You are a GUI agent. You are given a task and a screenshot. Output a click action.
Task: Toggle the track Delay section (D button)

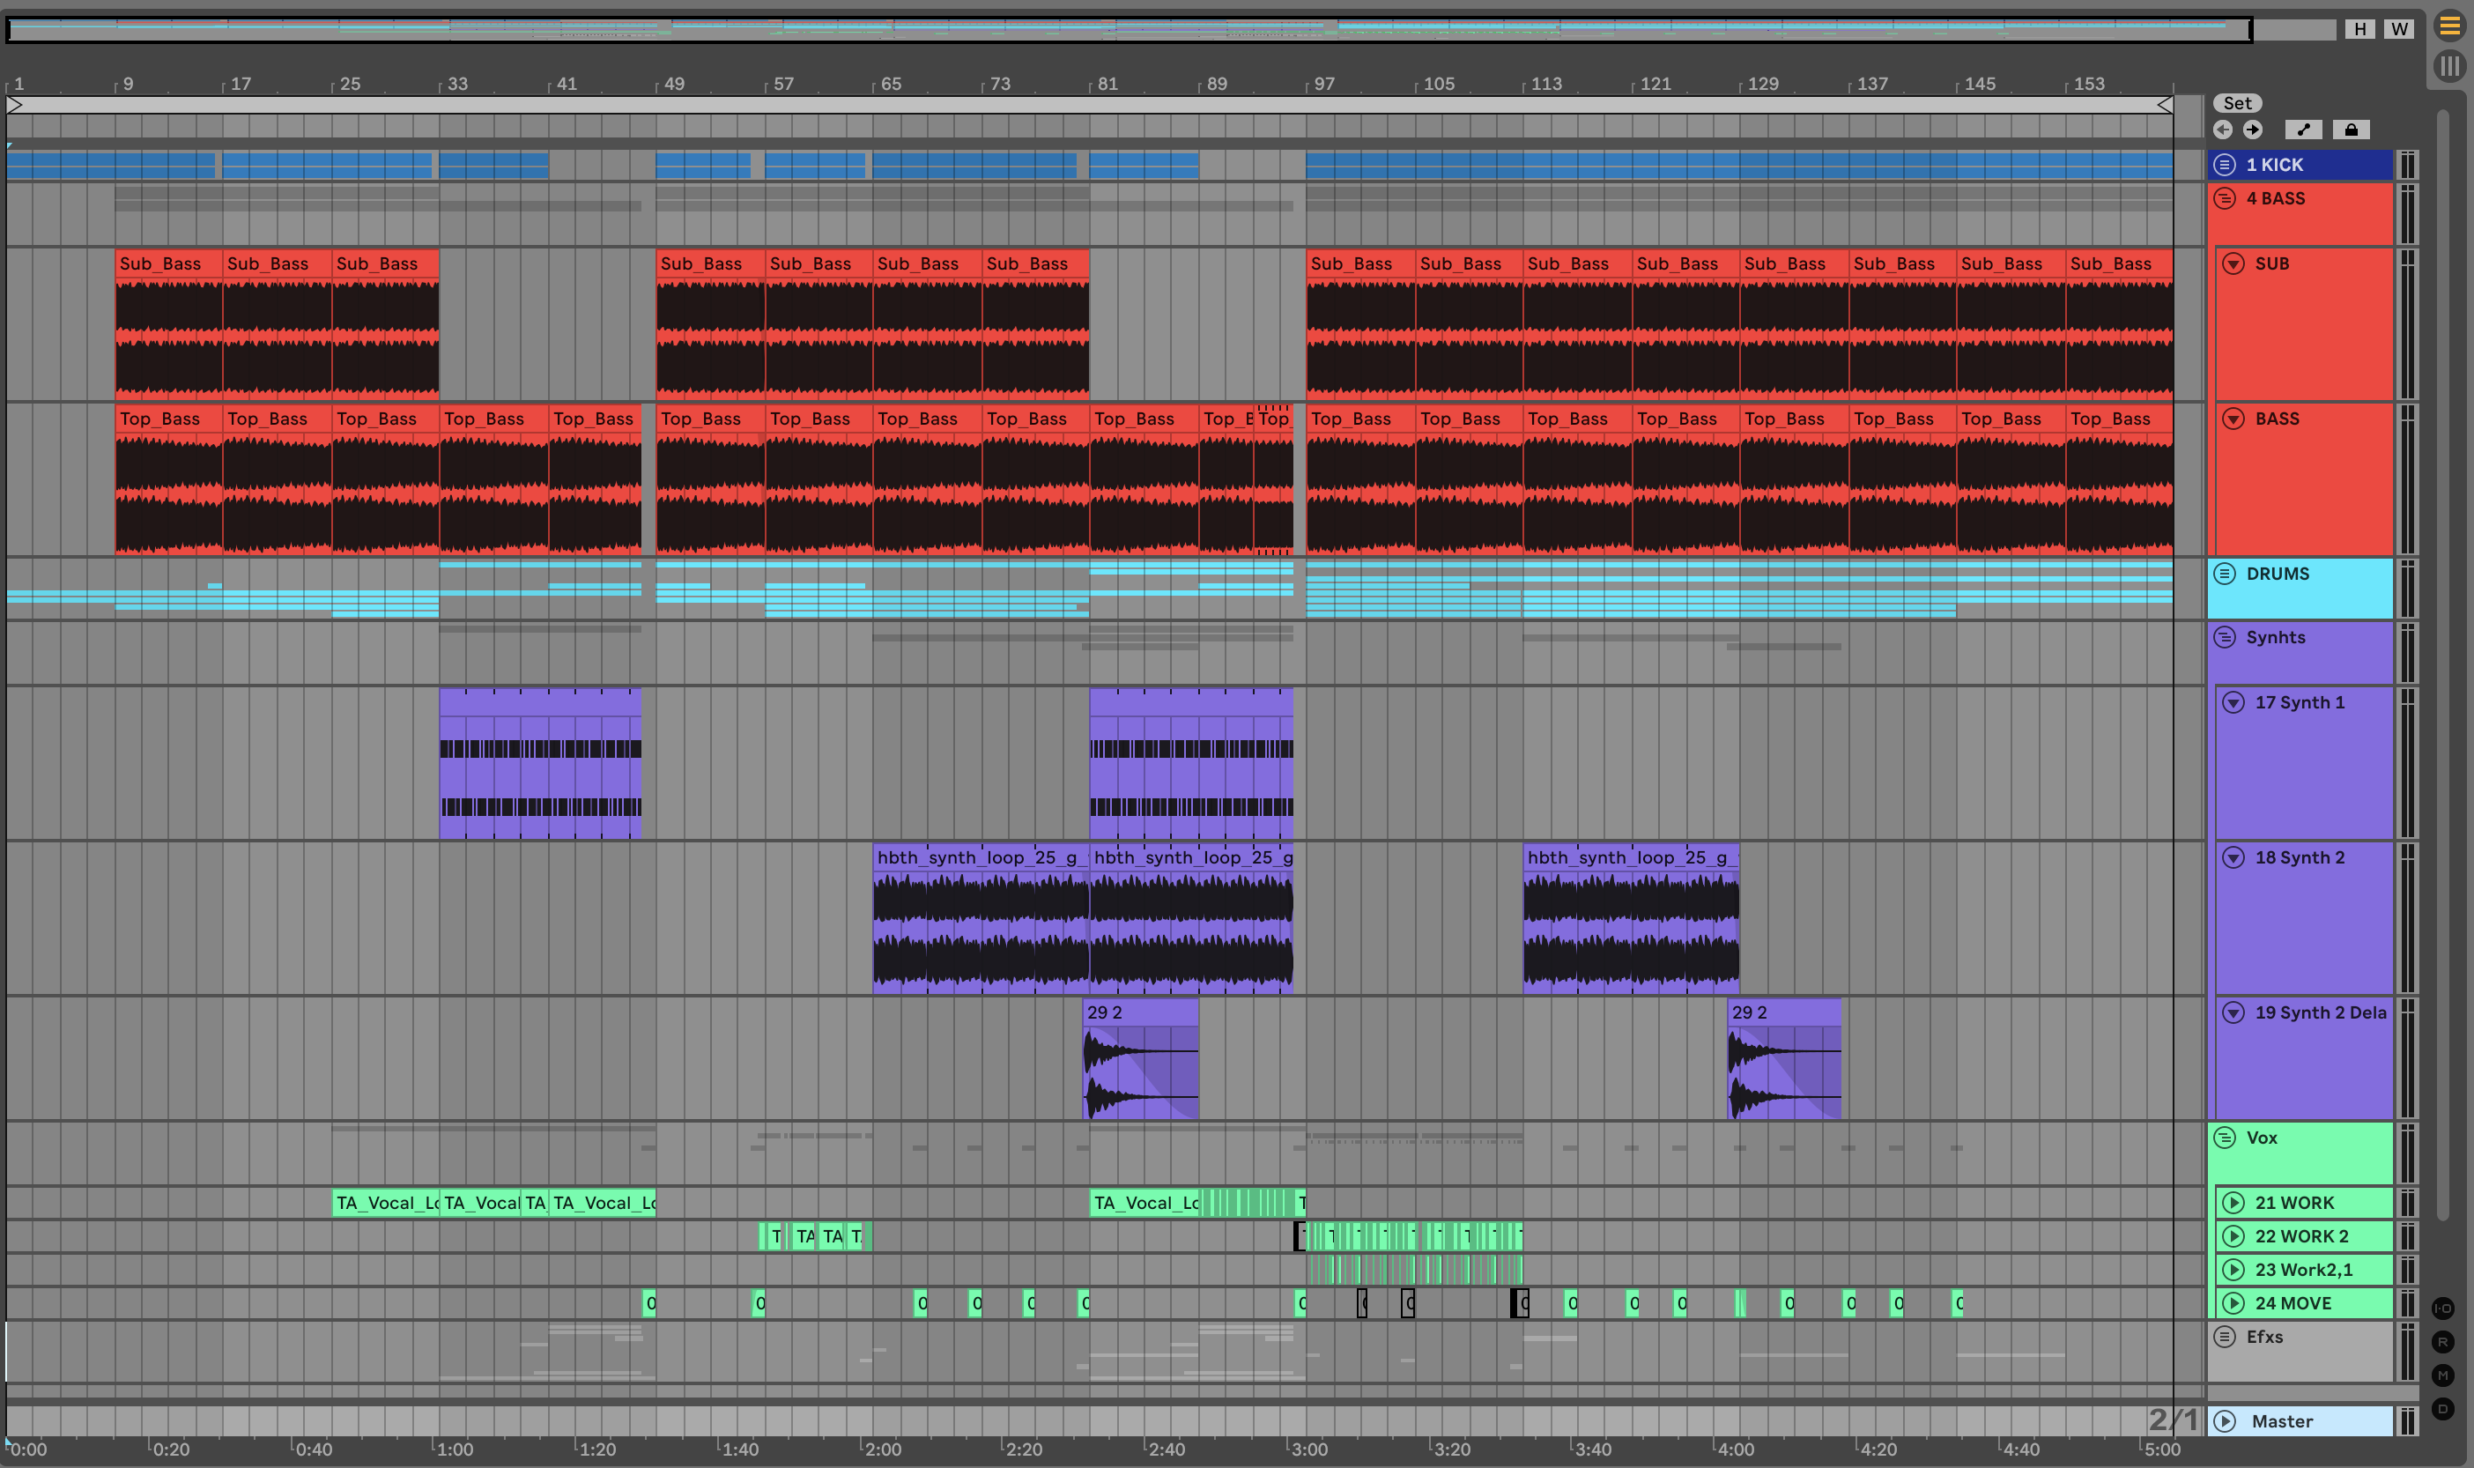[x=2442, y=1409]
